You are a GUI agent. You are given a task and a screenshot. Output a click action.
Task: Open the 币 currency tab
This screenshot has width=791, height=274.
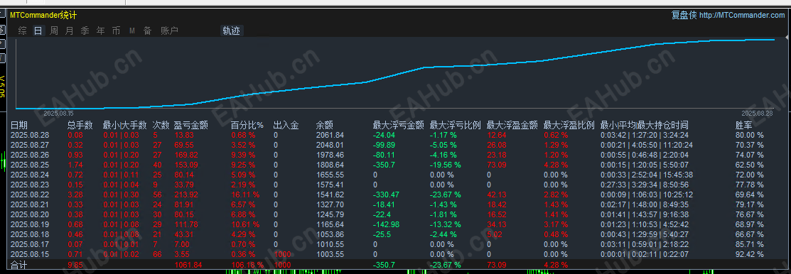pos(116,31)
